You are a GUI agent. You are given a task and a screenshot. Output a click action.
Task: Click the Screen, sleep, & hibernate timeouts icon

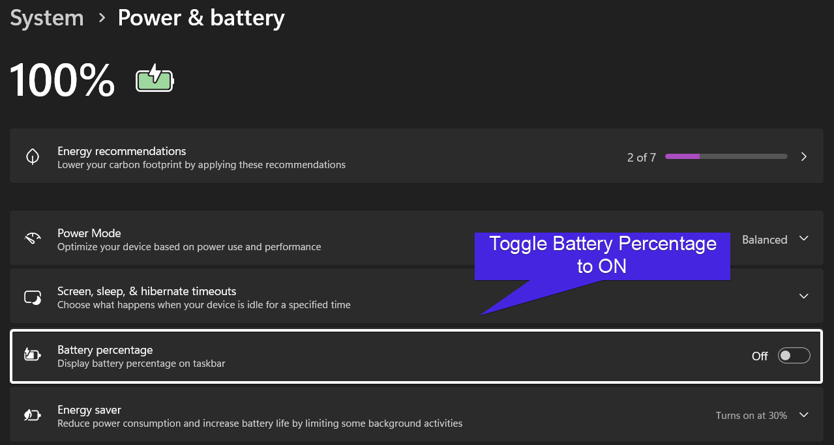(32, 296)
